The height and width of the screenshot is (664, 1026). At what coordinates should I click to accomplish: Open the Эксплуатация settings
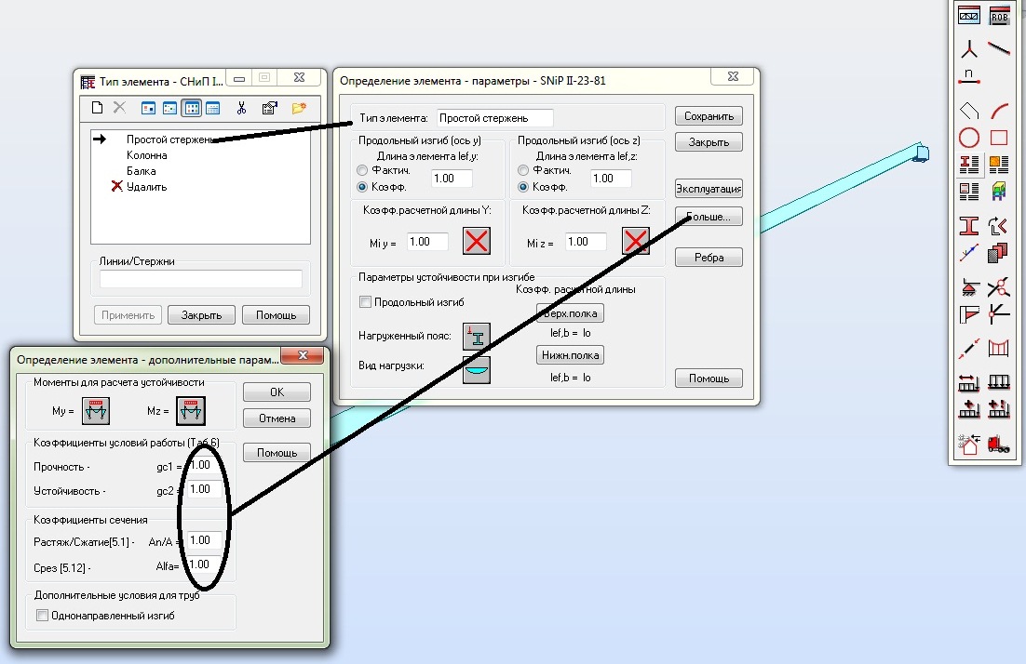pyautogui.click(x=709, y=189)
